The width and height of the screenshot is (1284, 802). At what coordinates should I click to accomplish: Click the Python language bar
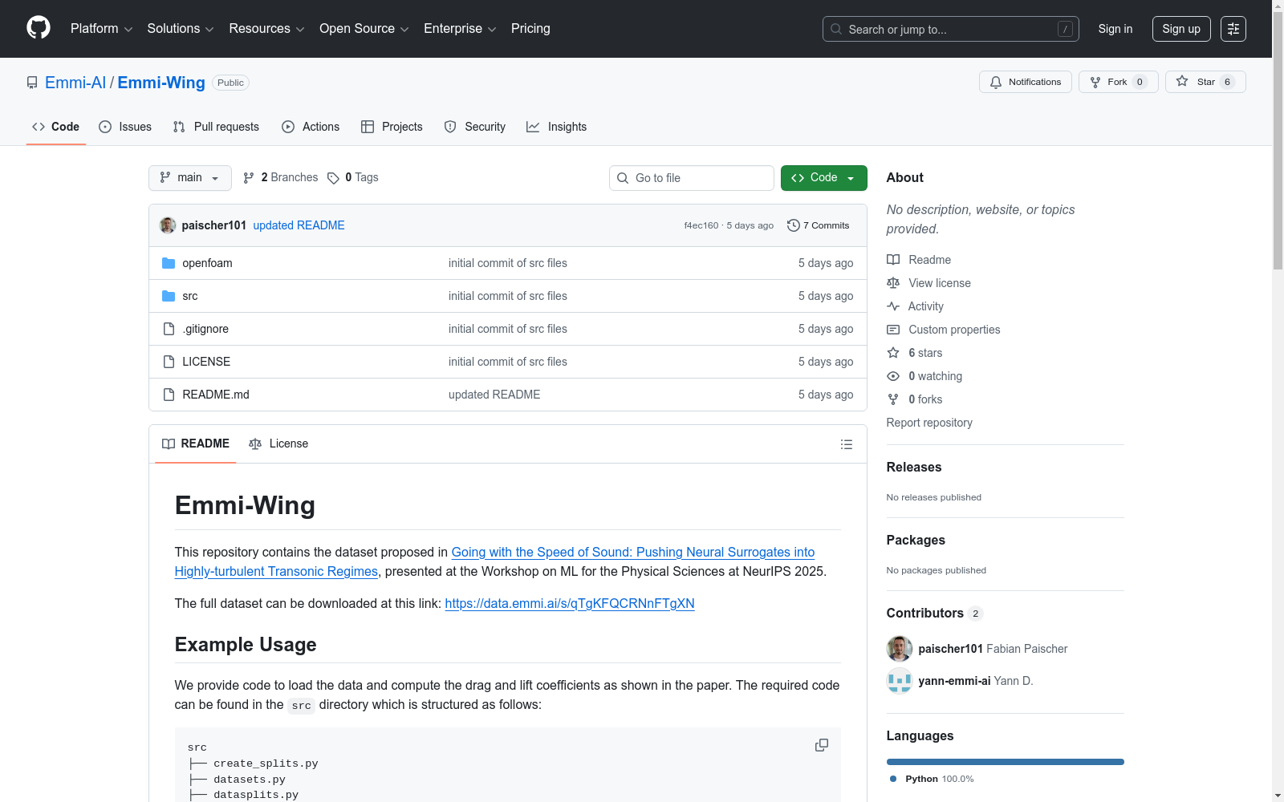[x=1006, y=762]
